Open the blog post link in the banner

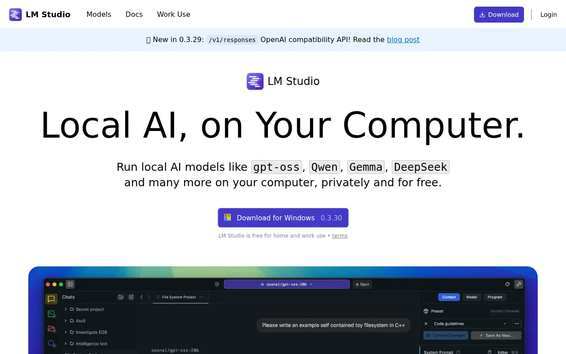pos(403,40)
